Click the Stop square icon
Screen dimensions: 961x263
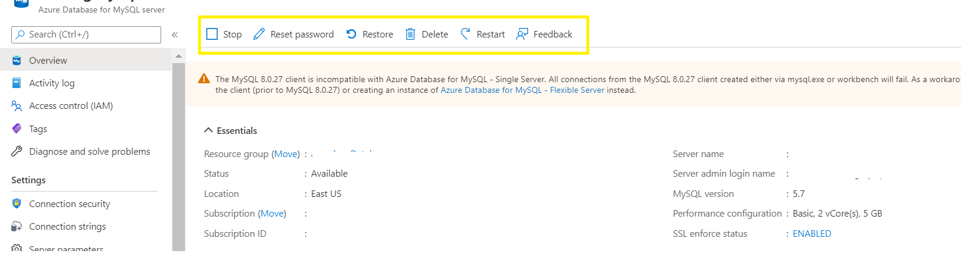[x=212, y=34]
